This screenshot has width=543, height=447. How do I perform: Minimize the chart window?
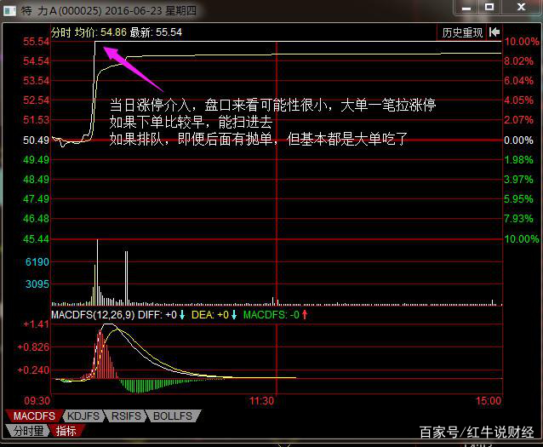click(466, 7)
